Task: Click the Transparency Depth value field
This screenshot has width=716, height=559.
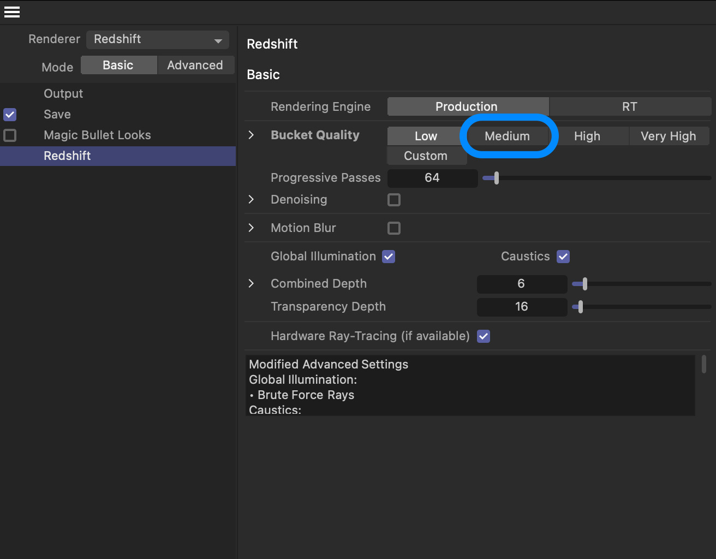Action: click(x=522, y=307)
